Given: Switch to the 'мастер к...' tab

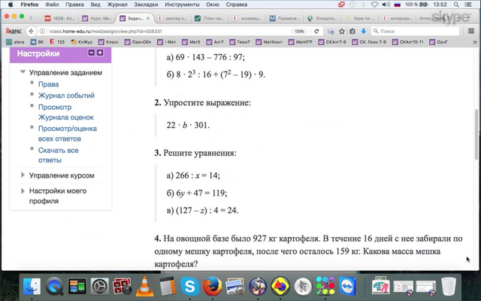Looking at the screenshot, I should pos(172,18).
